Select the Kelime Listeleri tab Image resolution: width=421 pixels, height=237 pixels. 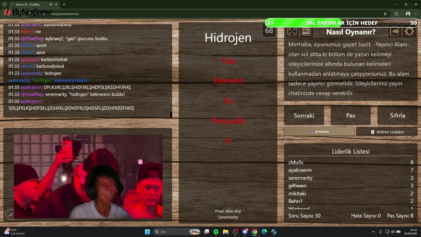point(387,132)
